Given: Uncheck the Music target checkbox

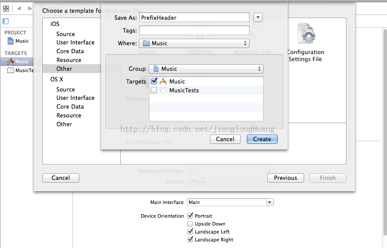Looking at the screenshot, I should click(154, 81).
